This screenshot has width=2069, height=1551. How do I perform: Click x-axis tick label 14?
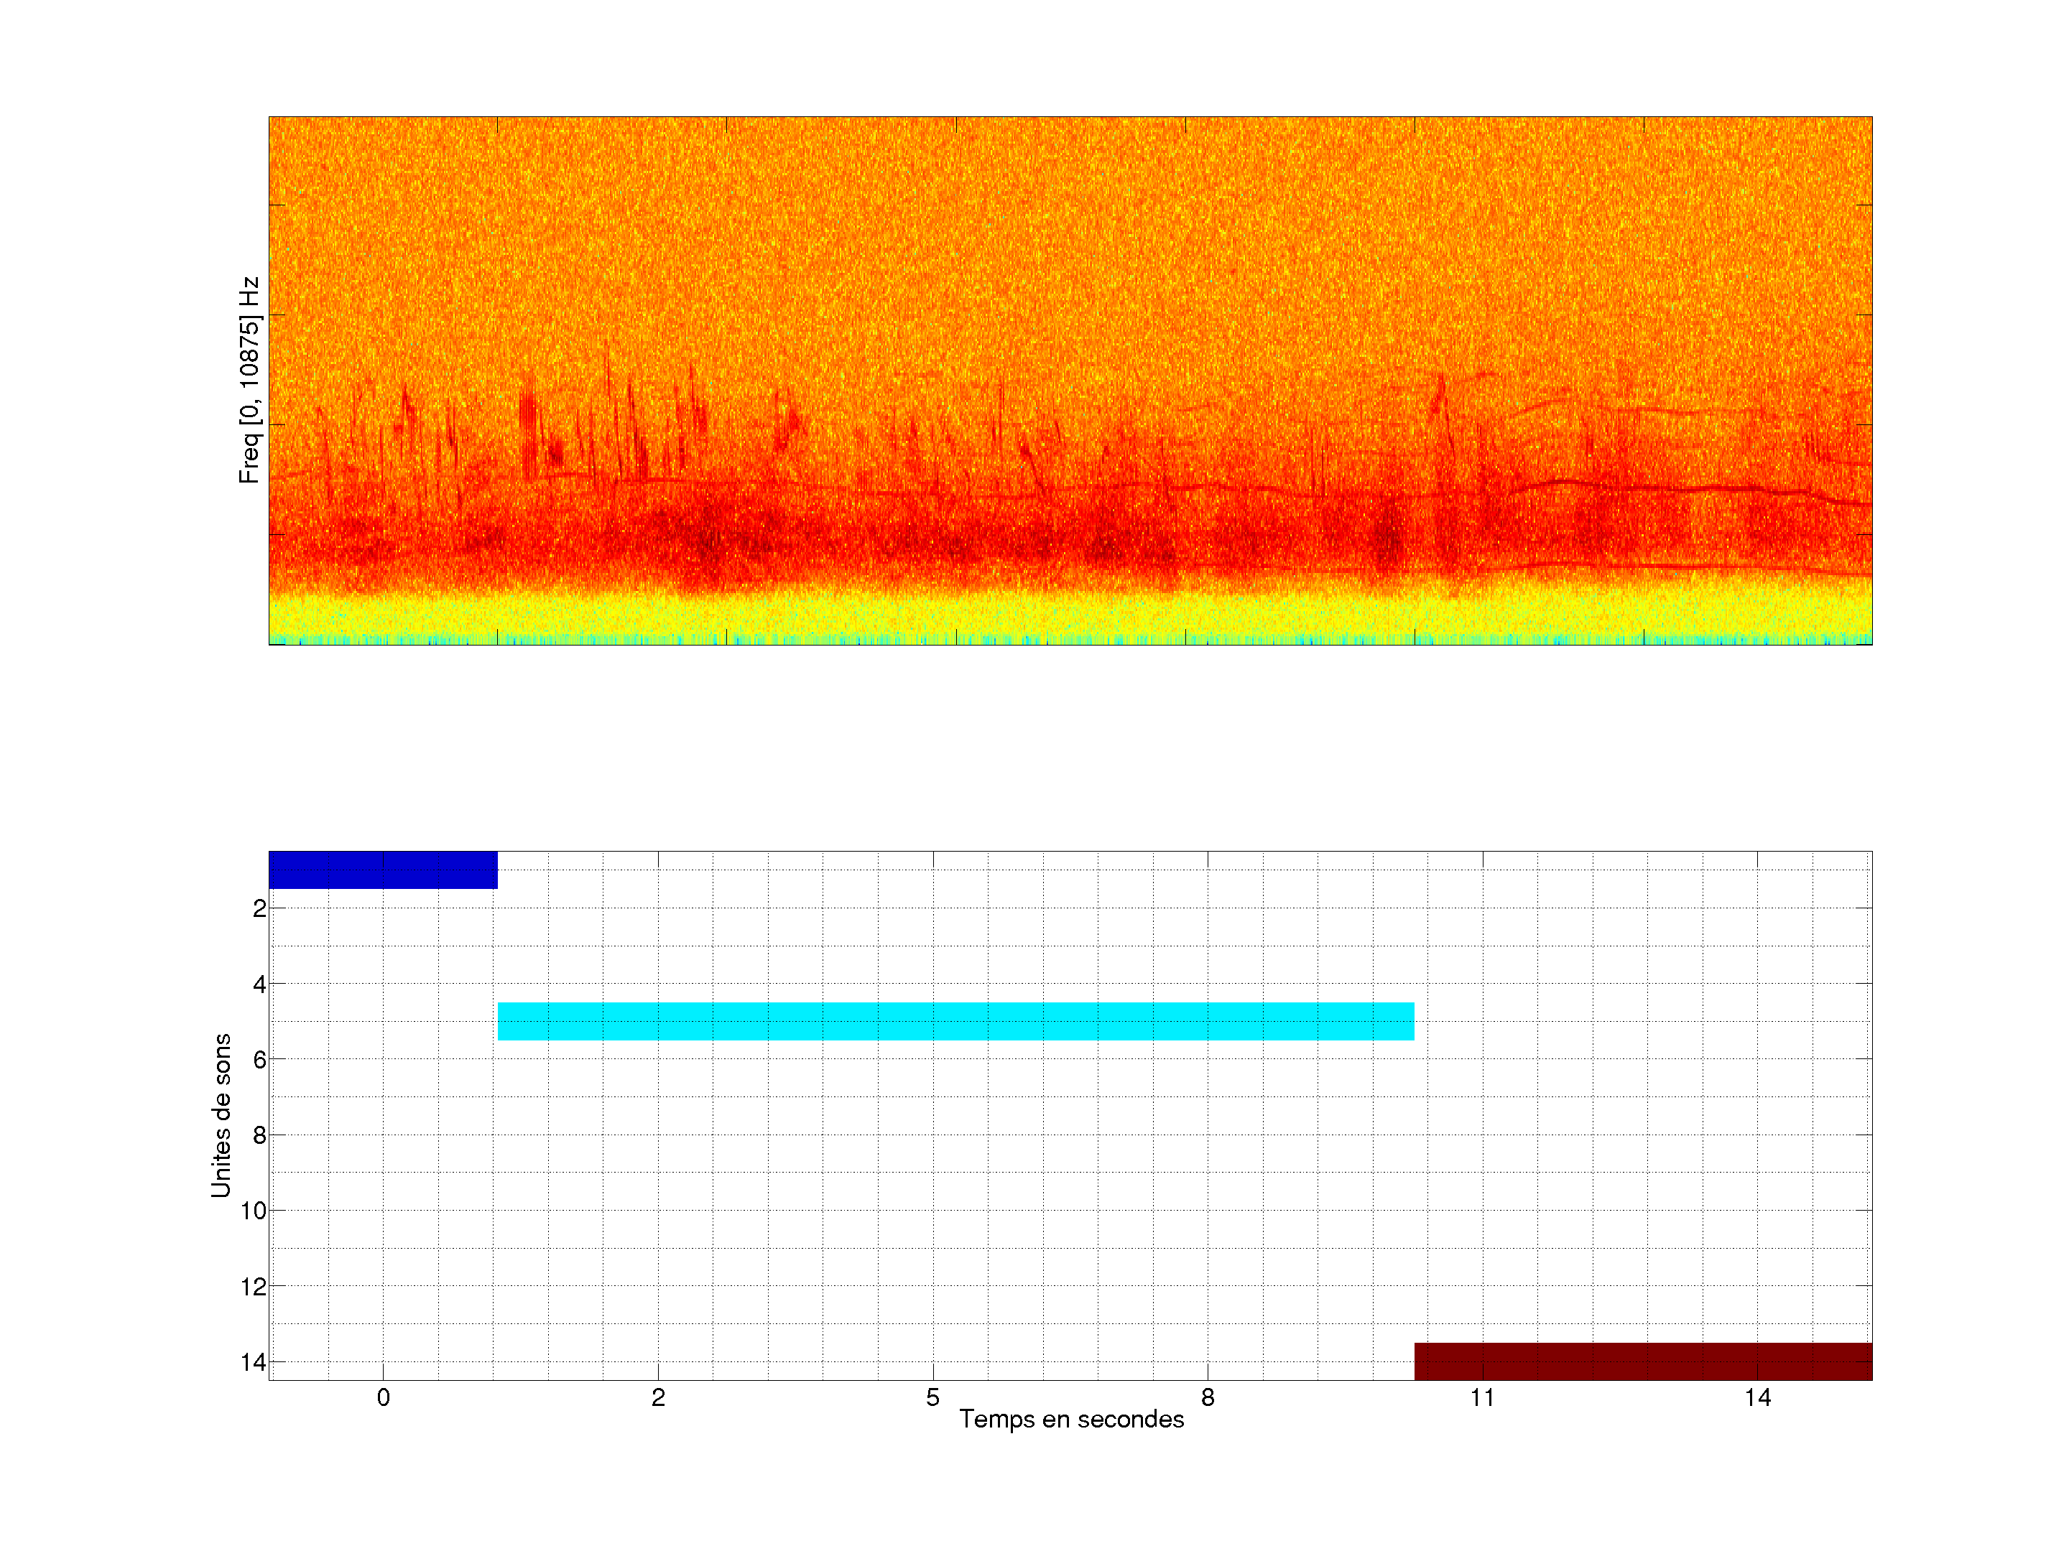pyautogui.click(x=1757, y=1397)
